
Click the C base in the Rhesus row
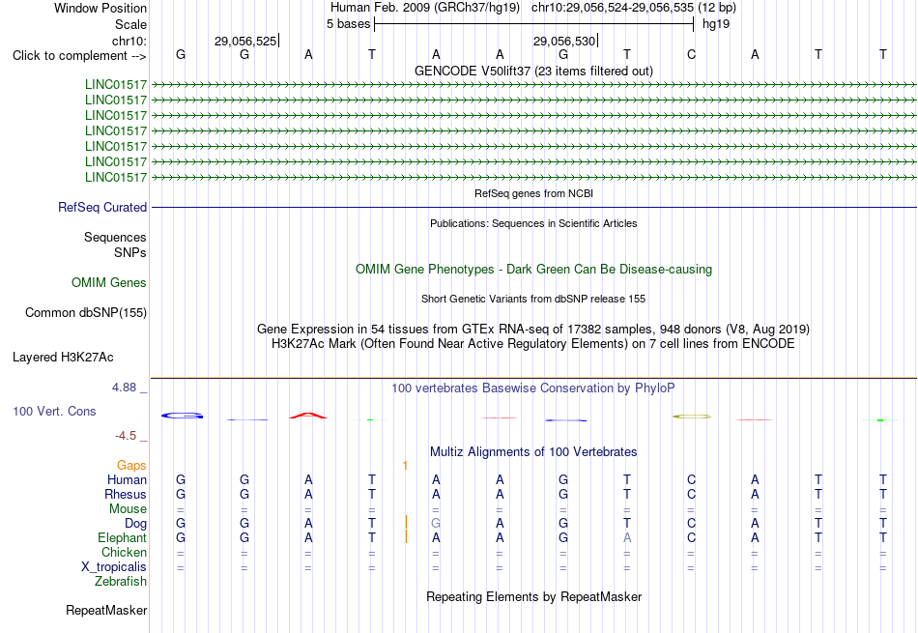coord(692,494)
